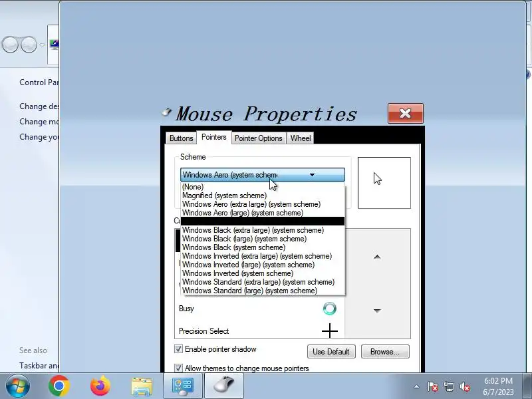Click the Browse... button
This screenshot has height=399, width=532.
[x=385, y=352]
